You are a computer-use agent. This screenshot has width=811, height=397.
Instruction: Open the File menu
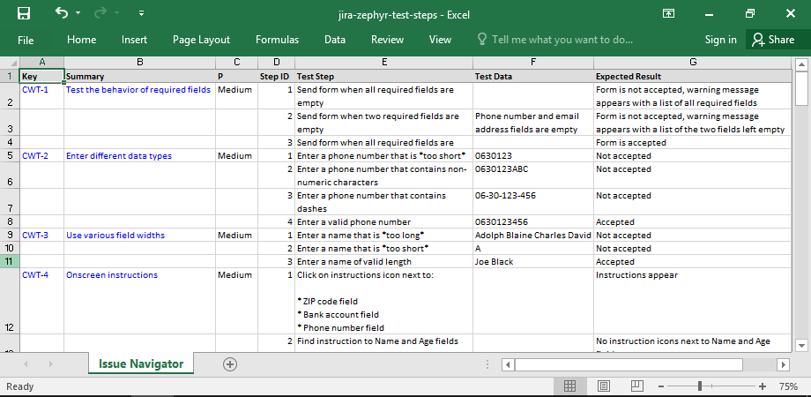coord(26,40)
